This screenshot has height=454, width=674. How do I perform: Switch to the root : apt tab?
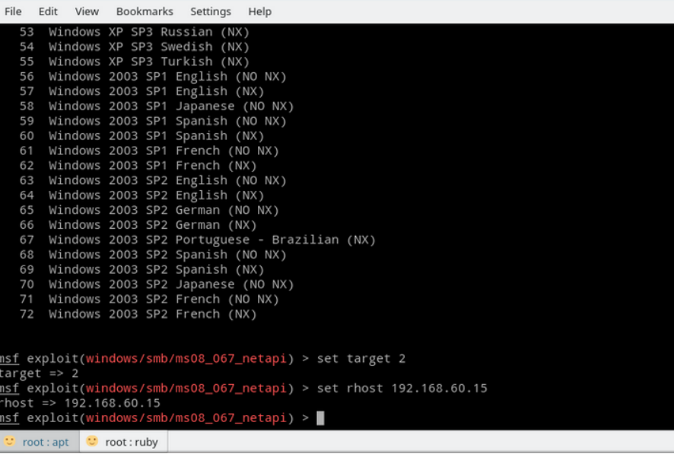[40, 442]
